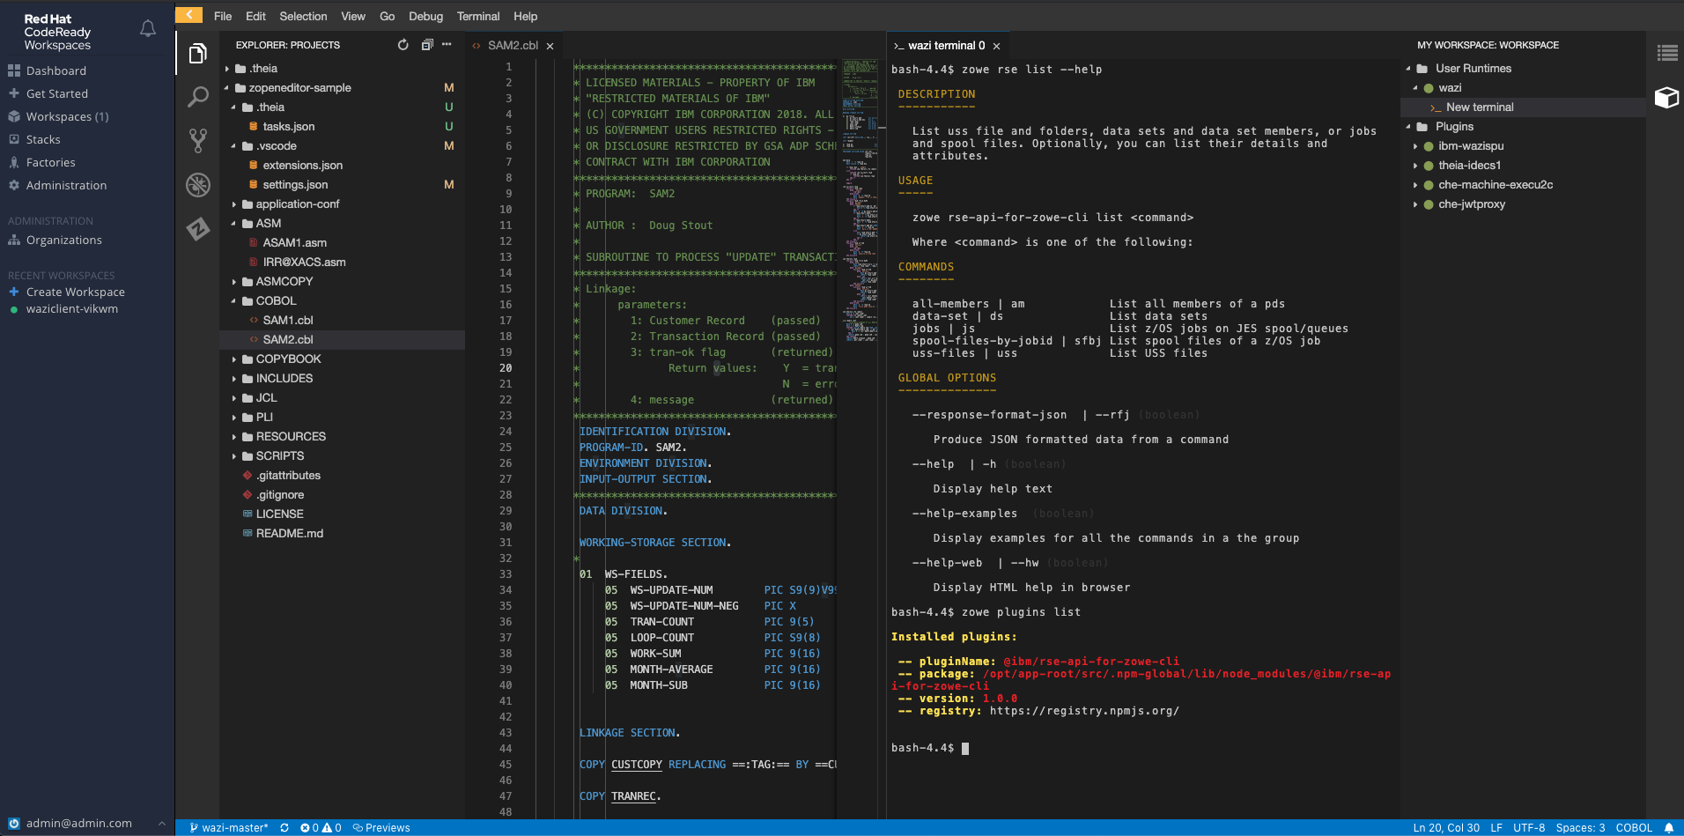Refresh the Explorer projects tree
The image size is (1684, 836).
click(x=403, y=45)
